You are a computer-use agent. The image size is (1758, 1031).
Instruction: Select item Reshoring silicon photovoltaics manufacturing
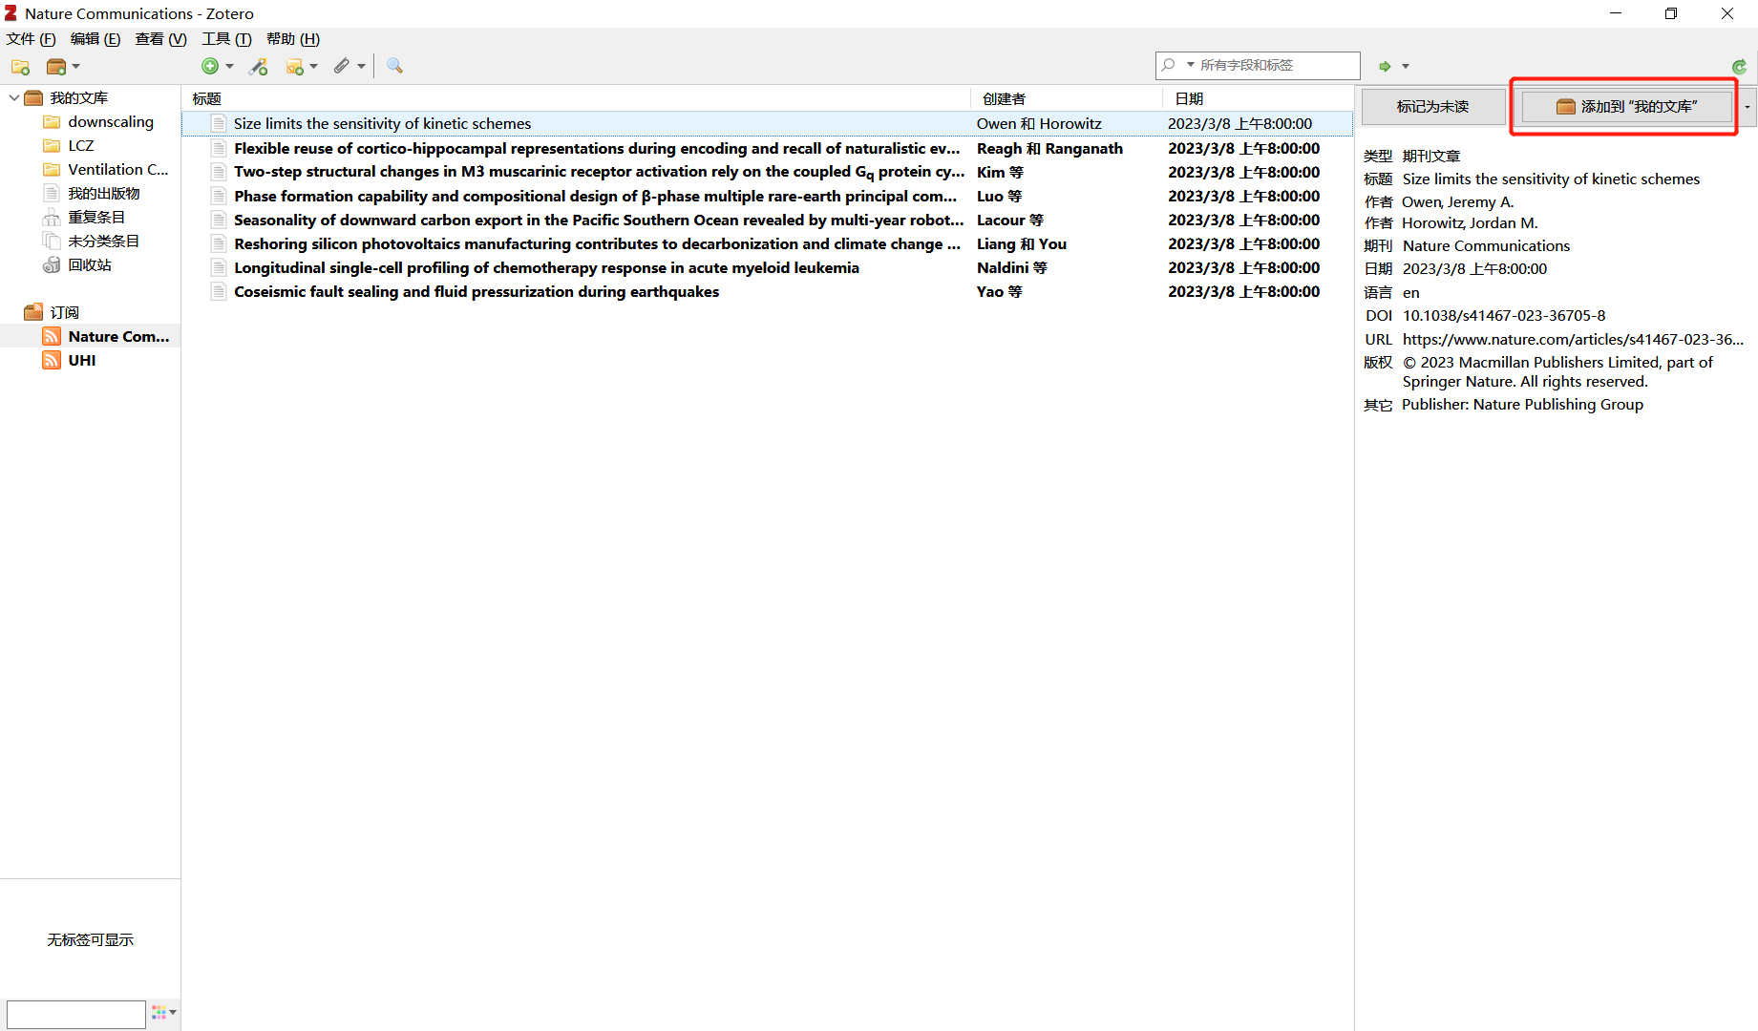pos(767,244)
